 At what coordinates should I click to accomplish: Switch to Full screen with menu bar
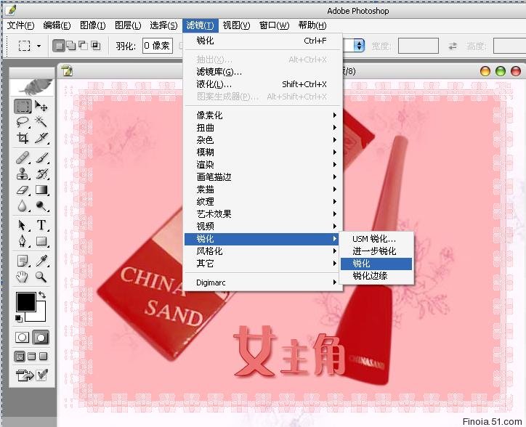click(x=31, y=357)
